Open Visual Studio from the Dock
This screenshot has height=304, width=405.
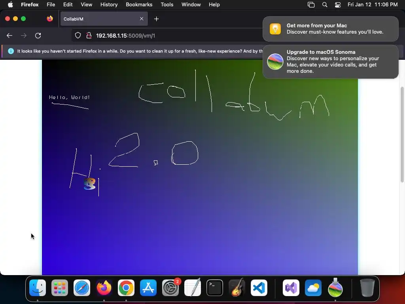coord(291,288)
